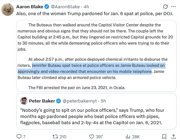Open the Grok explain icon
Viewport: 180px width, 140px height.
[166, 7]
